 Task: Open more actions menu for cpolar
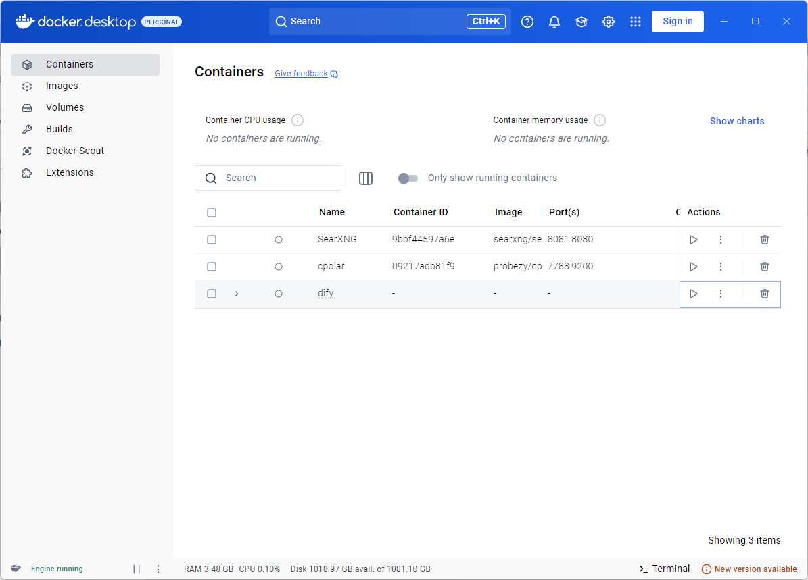(x=720, y=267)
